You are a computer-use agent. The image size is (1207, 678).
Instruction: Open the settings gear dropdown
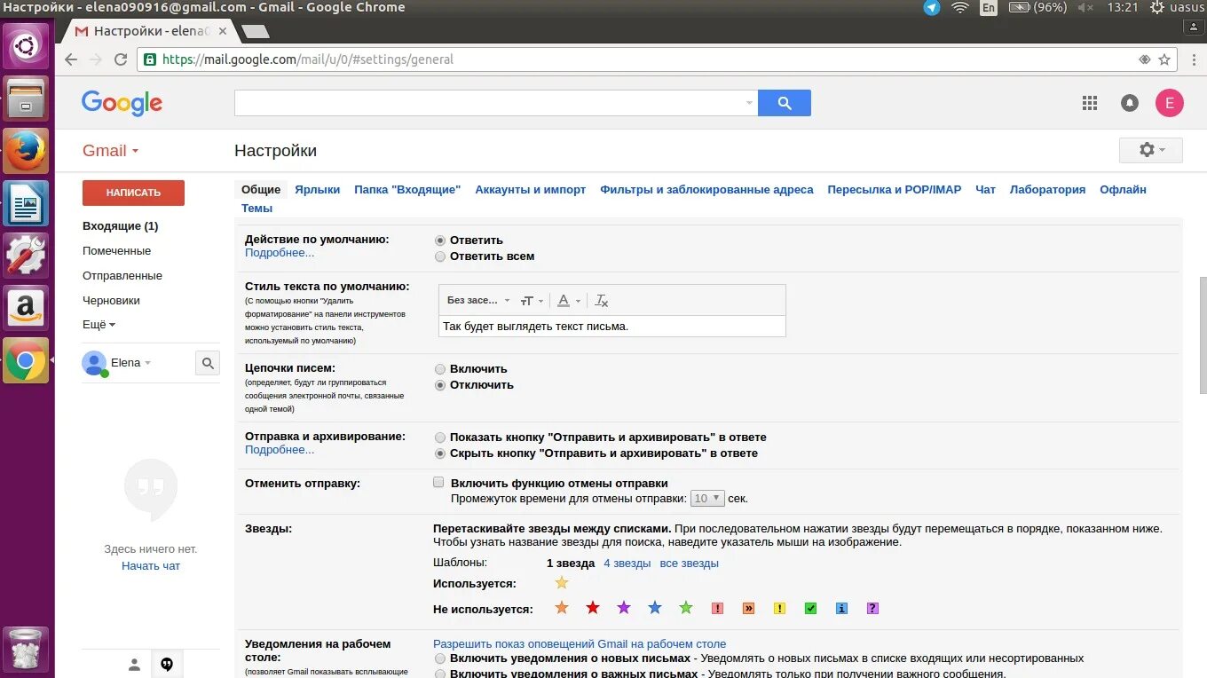[1151, 150]
